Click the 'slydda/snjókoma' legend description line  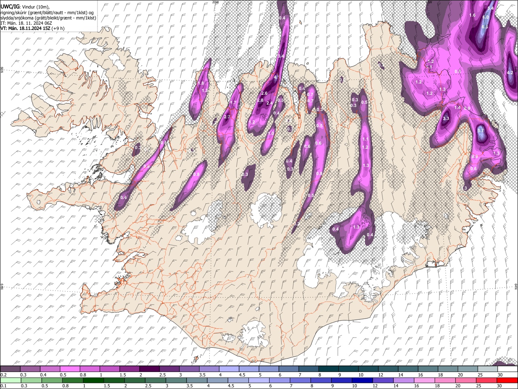pyautogui.click(x=48, y=18)
